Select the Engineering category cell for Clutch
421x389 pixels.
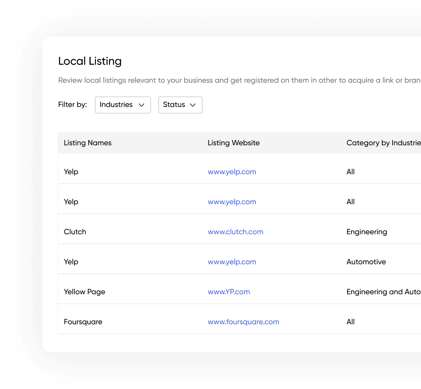tap(366, 232)
